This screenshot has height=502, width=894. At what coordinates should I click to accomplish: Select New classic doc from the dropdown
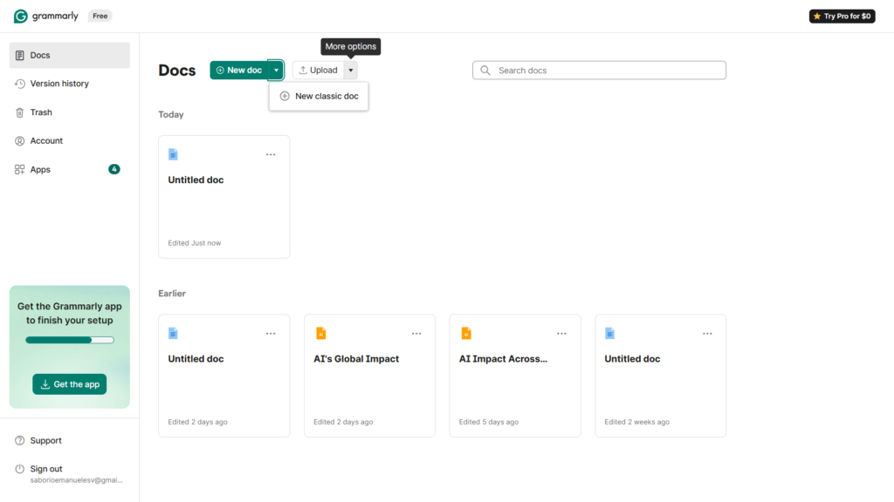[x=319, y=96]
